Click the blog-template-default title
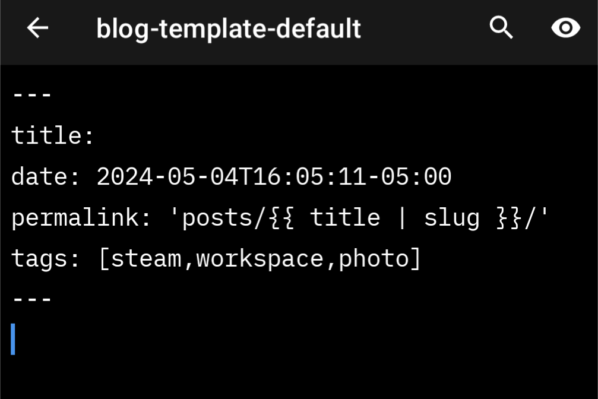The height and width of the screenshot is (399, 598). coord(229,28)
